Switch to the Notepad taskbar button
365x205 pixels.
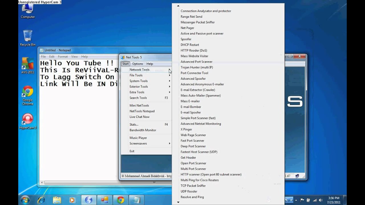(137, 200)
